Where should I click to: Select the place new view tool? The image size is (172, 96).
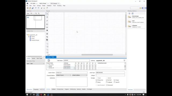(47, 37)
